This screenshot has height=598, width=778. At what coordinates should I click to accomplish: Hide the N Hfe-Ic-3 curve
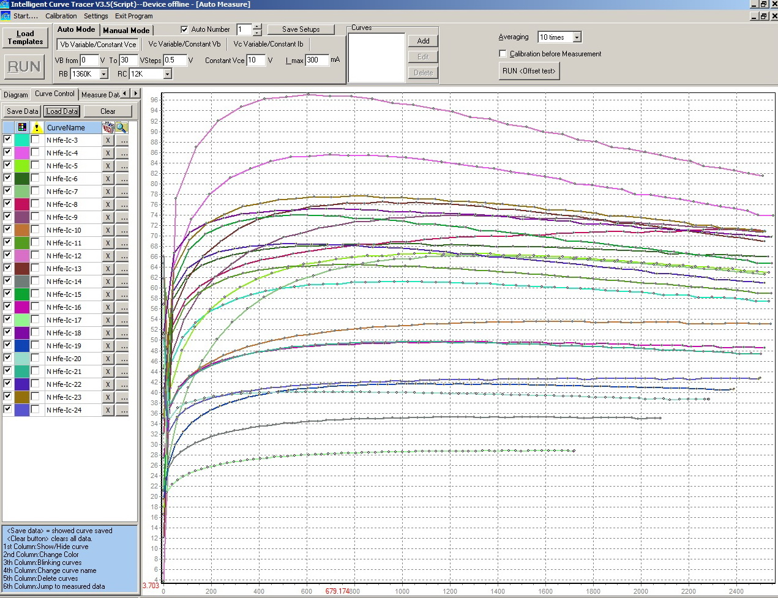coord(7,140)
